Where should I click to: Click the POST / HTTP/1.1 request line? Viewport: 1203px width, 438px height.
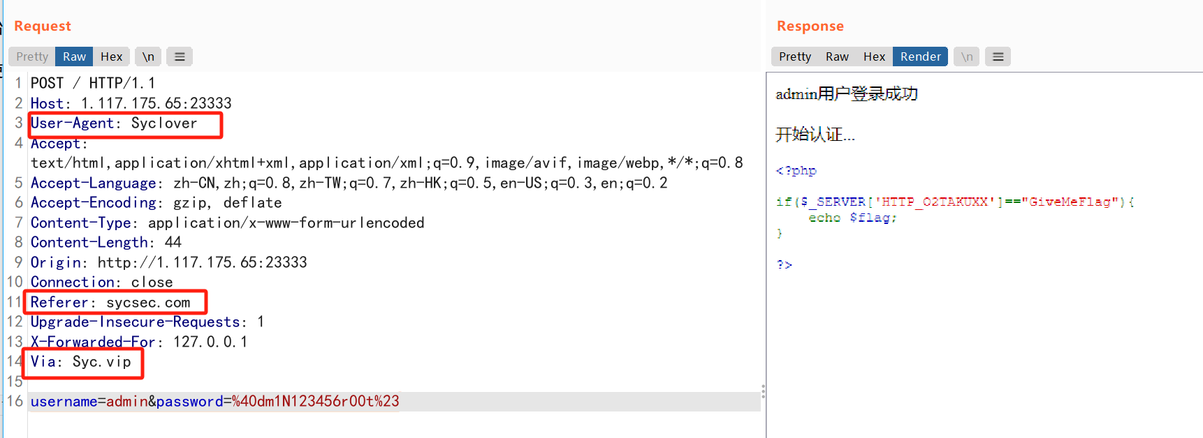coord(93,83)
